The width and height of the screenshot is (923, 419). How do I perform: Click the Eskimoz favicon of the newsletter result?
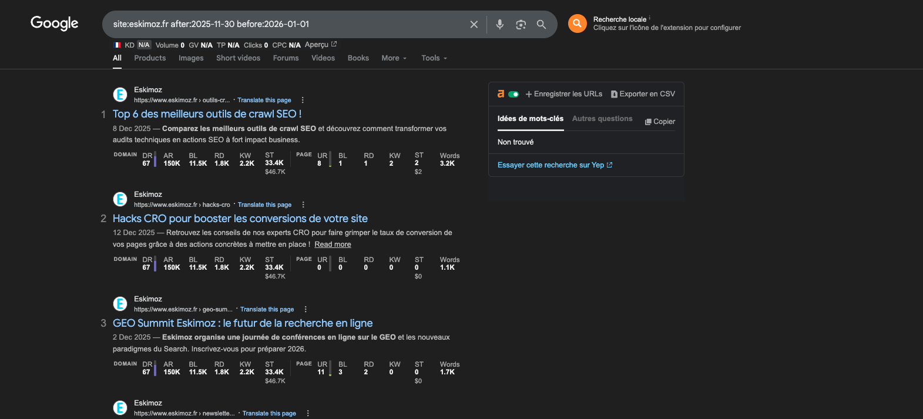pos(120,408)
